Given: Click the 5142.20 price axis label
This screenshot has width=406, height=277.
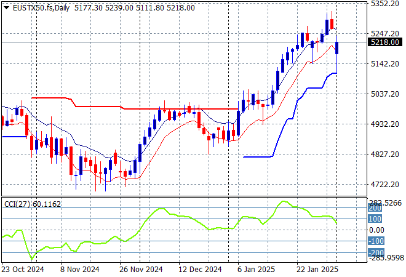Looking at the screenshot, I should [384, 64].
